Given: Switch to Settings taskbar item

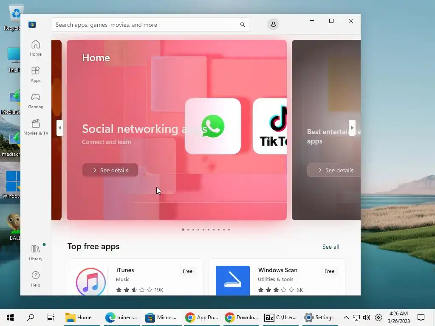Looking at the screenshot, I should 319,318.
